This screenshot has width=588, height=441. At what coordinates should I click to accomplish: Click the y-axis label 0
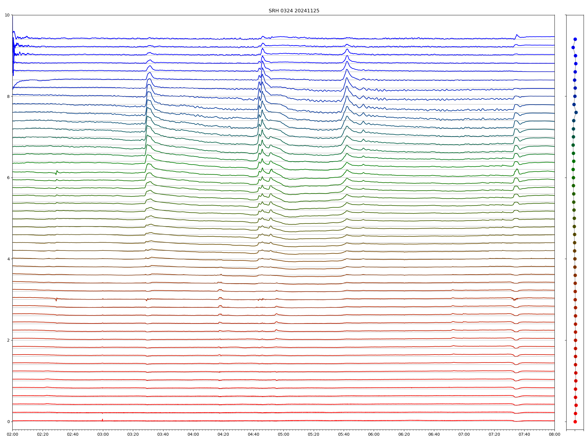[x=8, y=422]
